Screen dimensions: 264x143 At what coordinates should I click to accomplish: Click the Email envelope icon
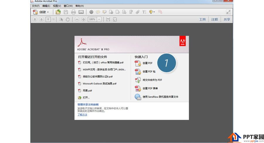click(x=81, y=12)
